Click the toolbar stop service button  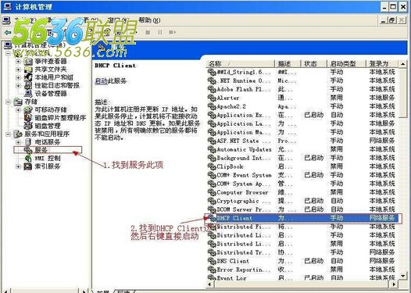point(148,32)
